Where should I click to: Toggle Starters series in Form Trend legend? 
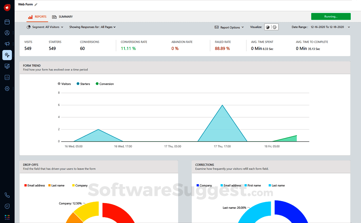(83, 84)
